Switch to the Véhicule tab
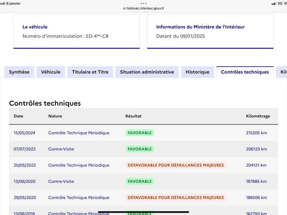Screen dimensions: 287x215 pos(51,72)
